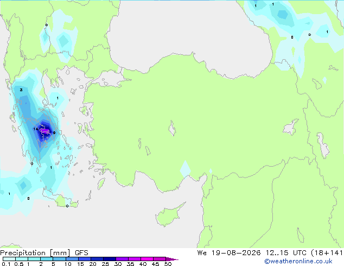
Task: Click the legend swatch between 20 and 25
Action: 97,259
